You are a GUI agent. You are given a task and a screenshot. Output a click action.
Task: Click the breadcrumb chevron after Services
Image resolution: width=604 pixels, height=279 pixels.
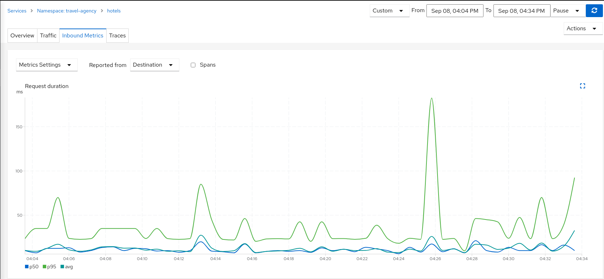[32, 11]
